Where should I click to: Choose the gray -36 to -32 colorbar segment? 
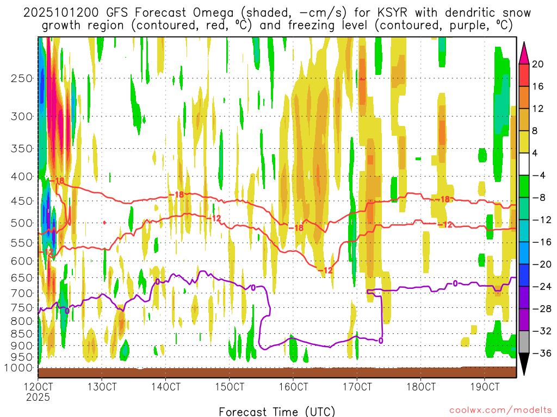click(524, 342)
